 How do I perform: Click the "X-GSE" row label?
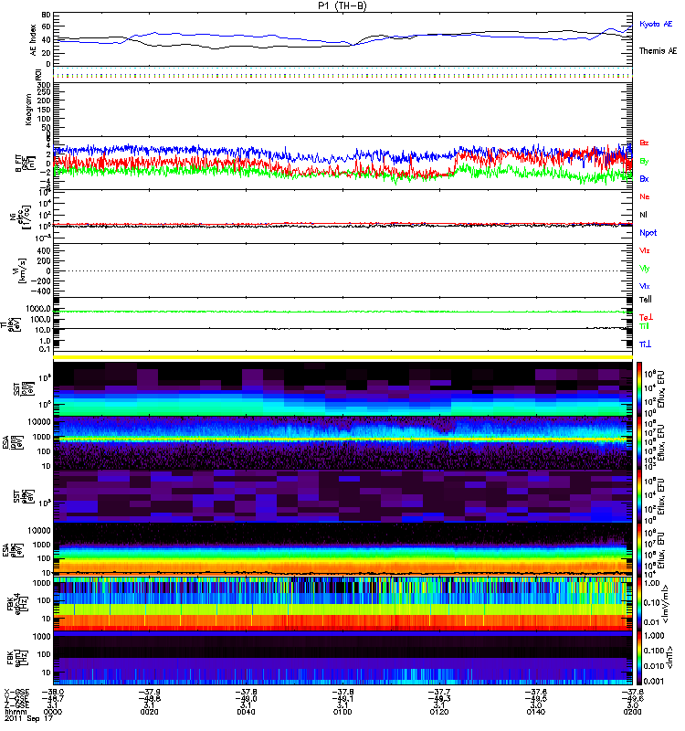click(x=16, y=693)
